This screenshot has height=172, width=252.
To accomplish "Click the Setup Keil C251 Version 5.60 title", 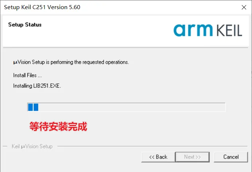I will pos(42,7).
